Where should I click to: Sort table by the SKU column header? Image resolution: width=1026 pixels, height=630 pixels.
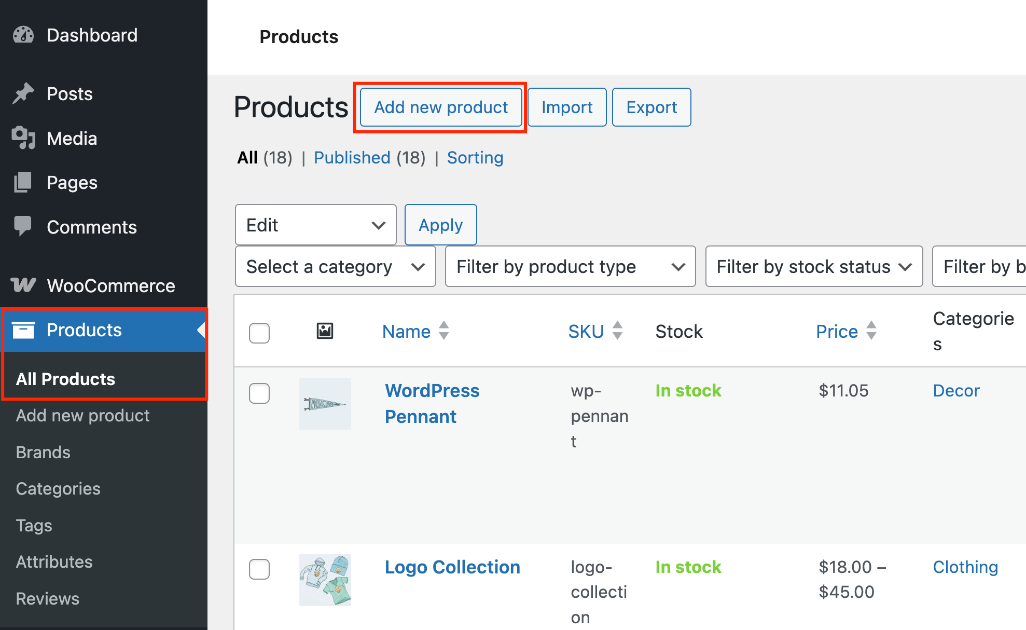click(586, 332)
